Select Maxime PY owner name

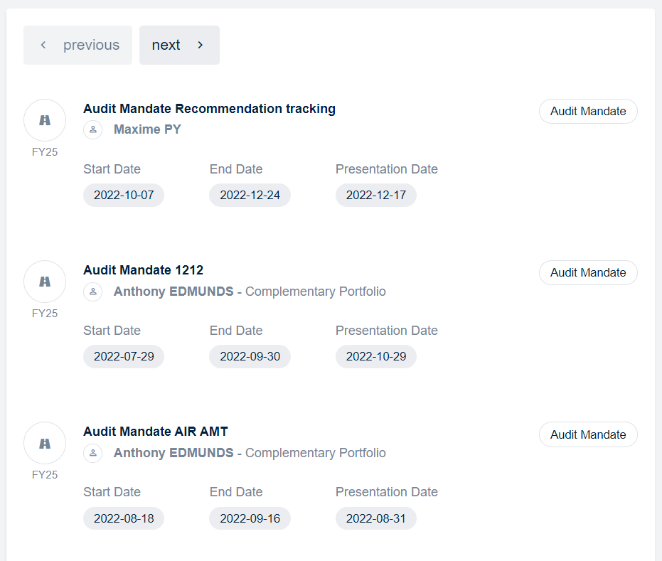(x=147, y=129)
